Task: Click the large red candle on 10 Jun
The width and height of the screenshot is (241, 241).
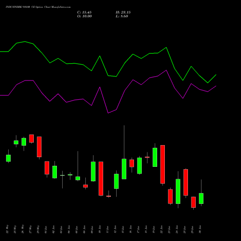Action: click(x=101, y=178)
